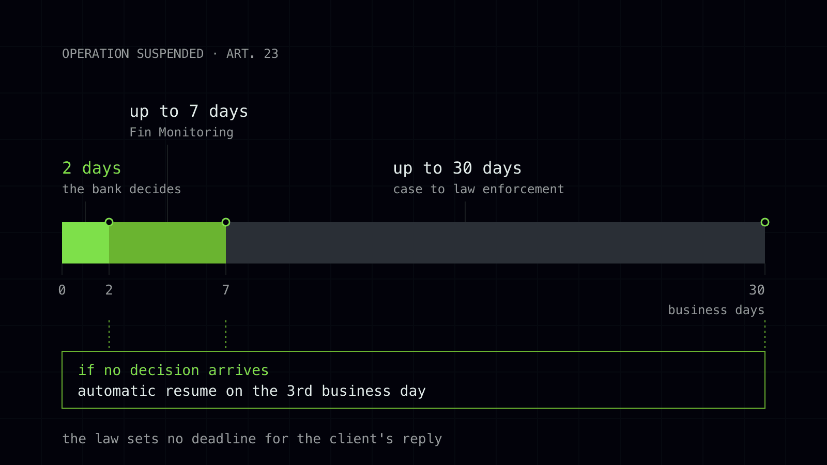Screen dimensions: 827x465
Task: Click the timeline marker at day 7
Action: pyautogui.click(x=226, y=222)
